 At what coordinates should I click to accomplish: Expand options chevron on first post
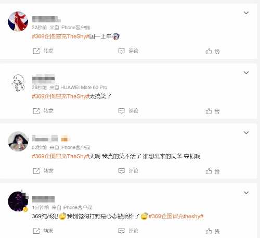[x=246, y=12]
